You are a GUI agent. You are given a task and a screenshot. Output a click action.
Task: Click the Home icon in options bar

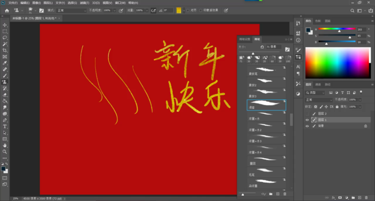point(7,10)
